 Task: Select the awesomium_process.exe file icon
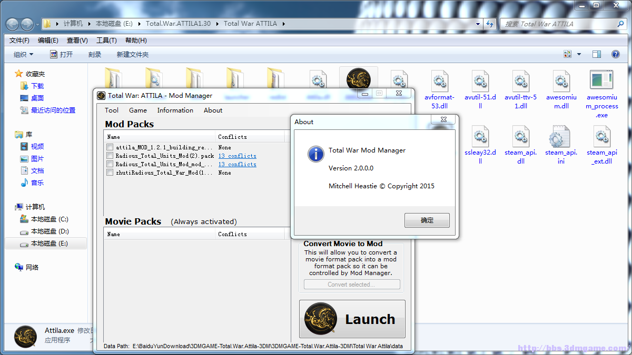pos(601,80)
